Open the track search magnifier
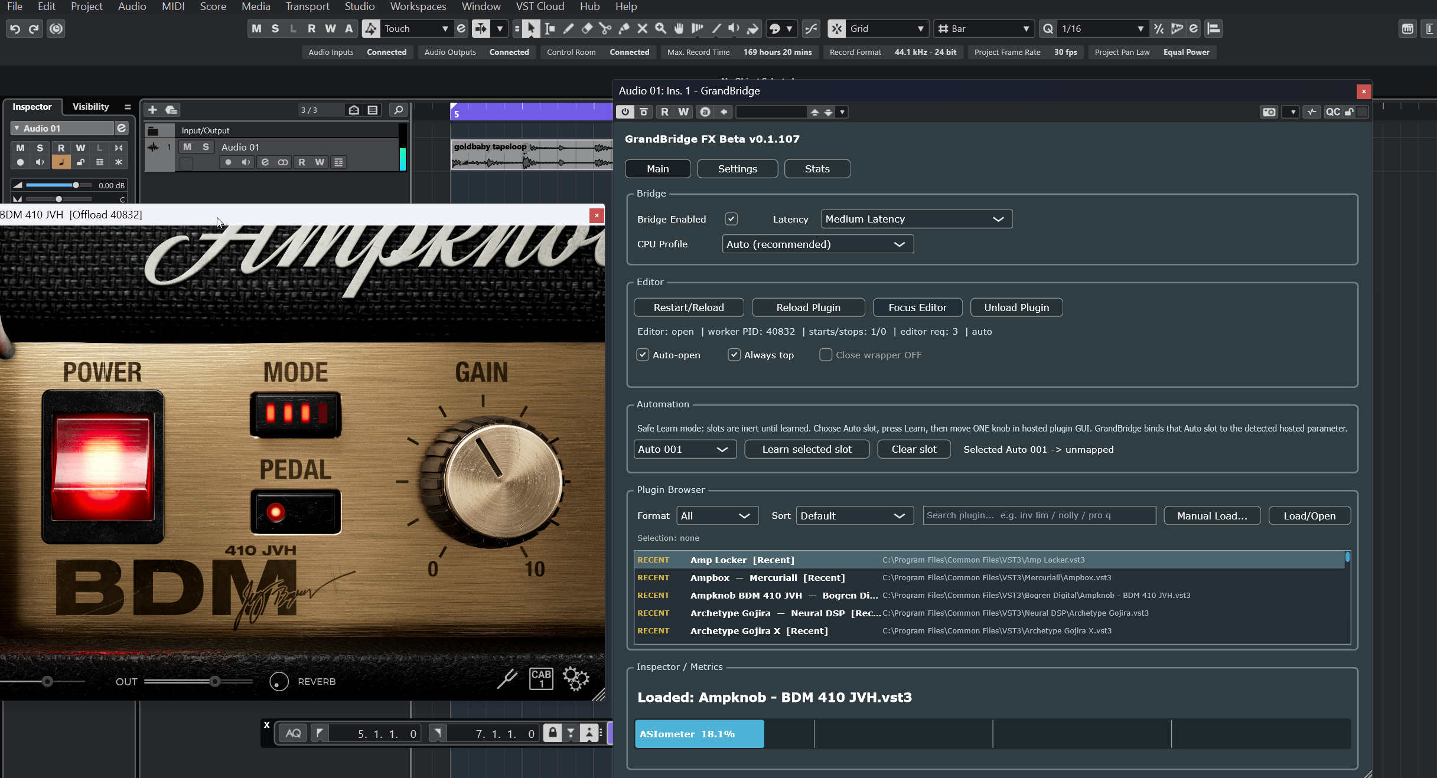Image resolution: width=1437 pixels, height=778 pixels. pyautogui.click(x=399, y=110)
